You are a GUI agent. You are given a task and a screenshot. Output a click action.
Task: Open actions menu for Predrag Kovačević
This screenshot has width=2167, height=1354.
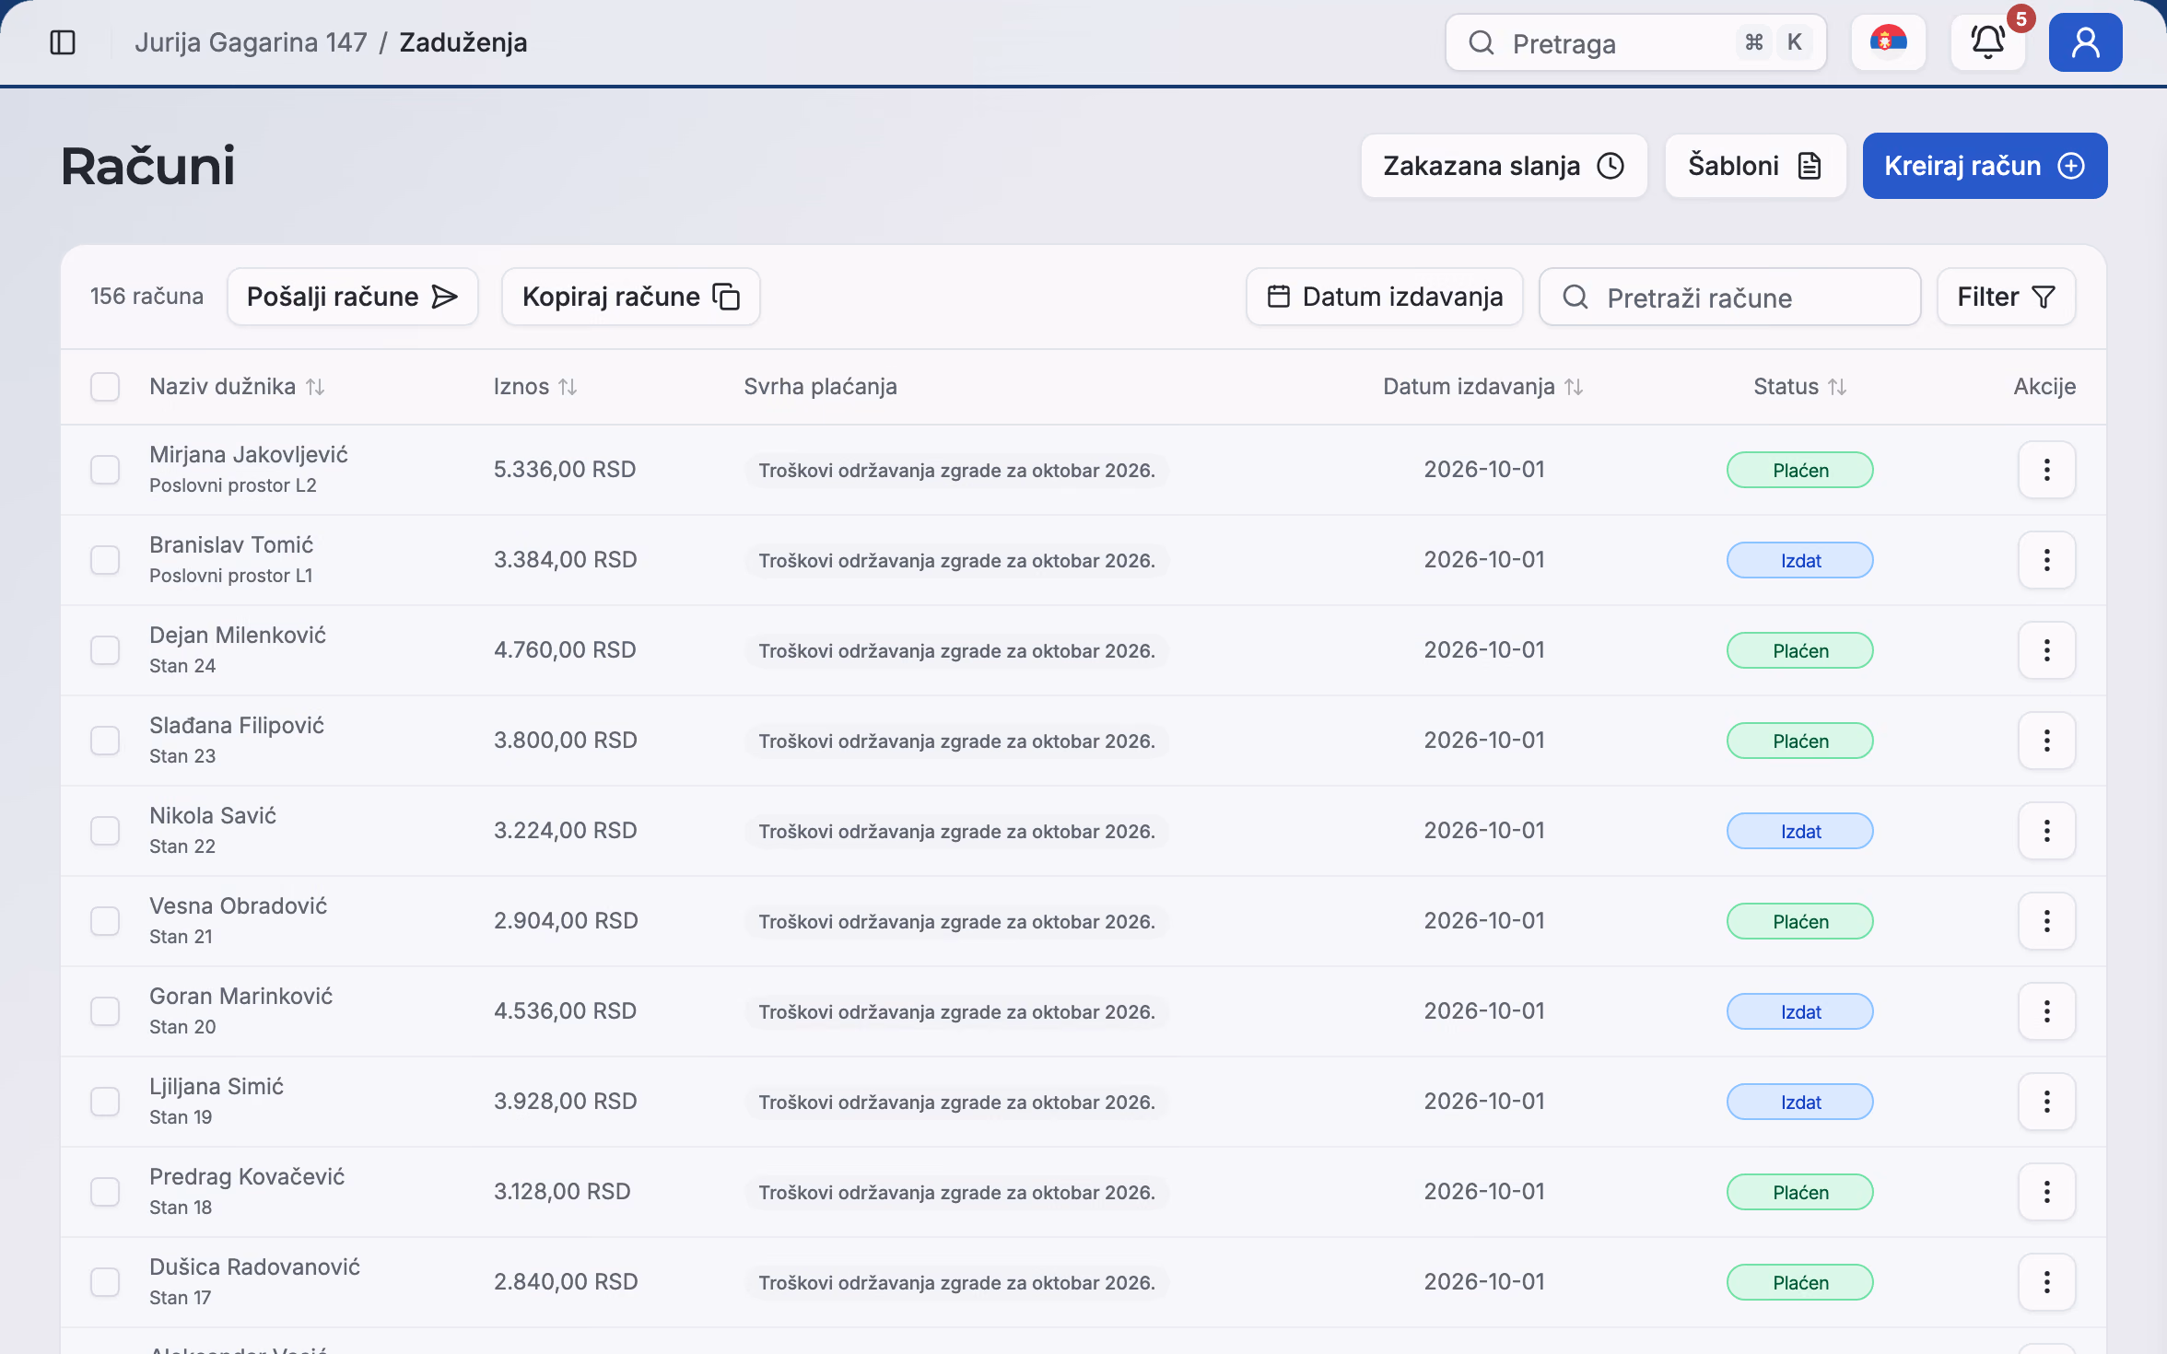point(2046,1192)
